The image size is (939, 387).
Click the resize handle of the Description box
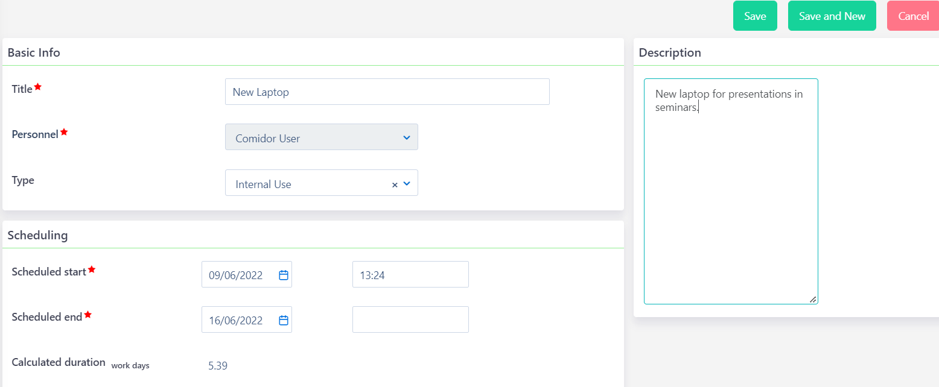click(x=814, y=300)
